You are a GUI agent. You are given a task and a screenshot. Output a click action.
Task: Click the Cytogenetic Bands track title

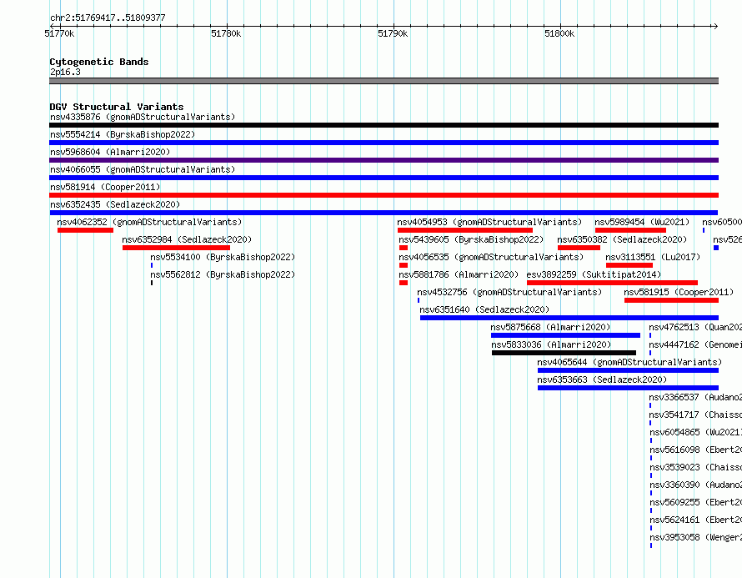[x=99, y=62]
